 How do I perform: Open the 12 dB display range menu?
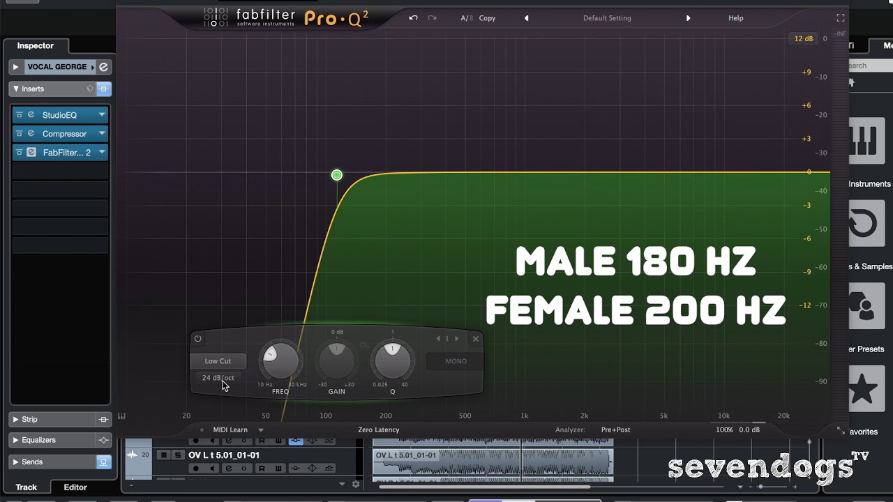pyautogui.click(x=804, y=39)
